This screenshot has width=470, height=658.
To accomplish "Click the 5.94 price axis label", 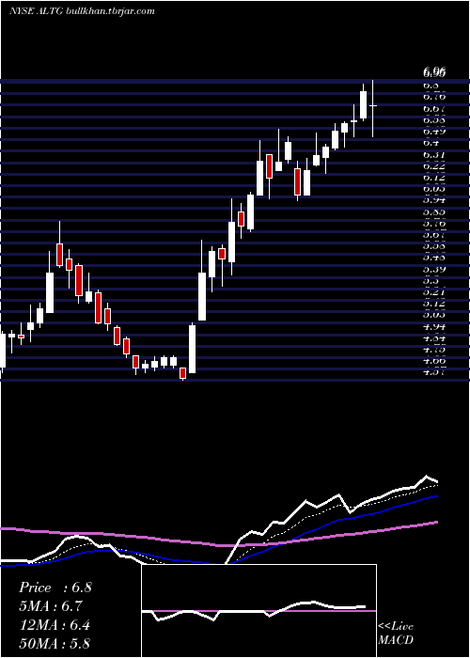I will (x=434, y=200).
